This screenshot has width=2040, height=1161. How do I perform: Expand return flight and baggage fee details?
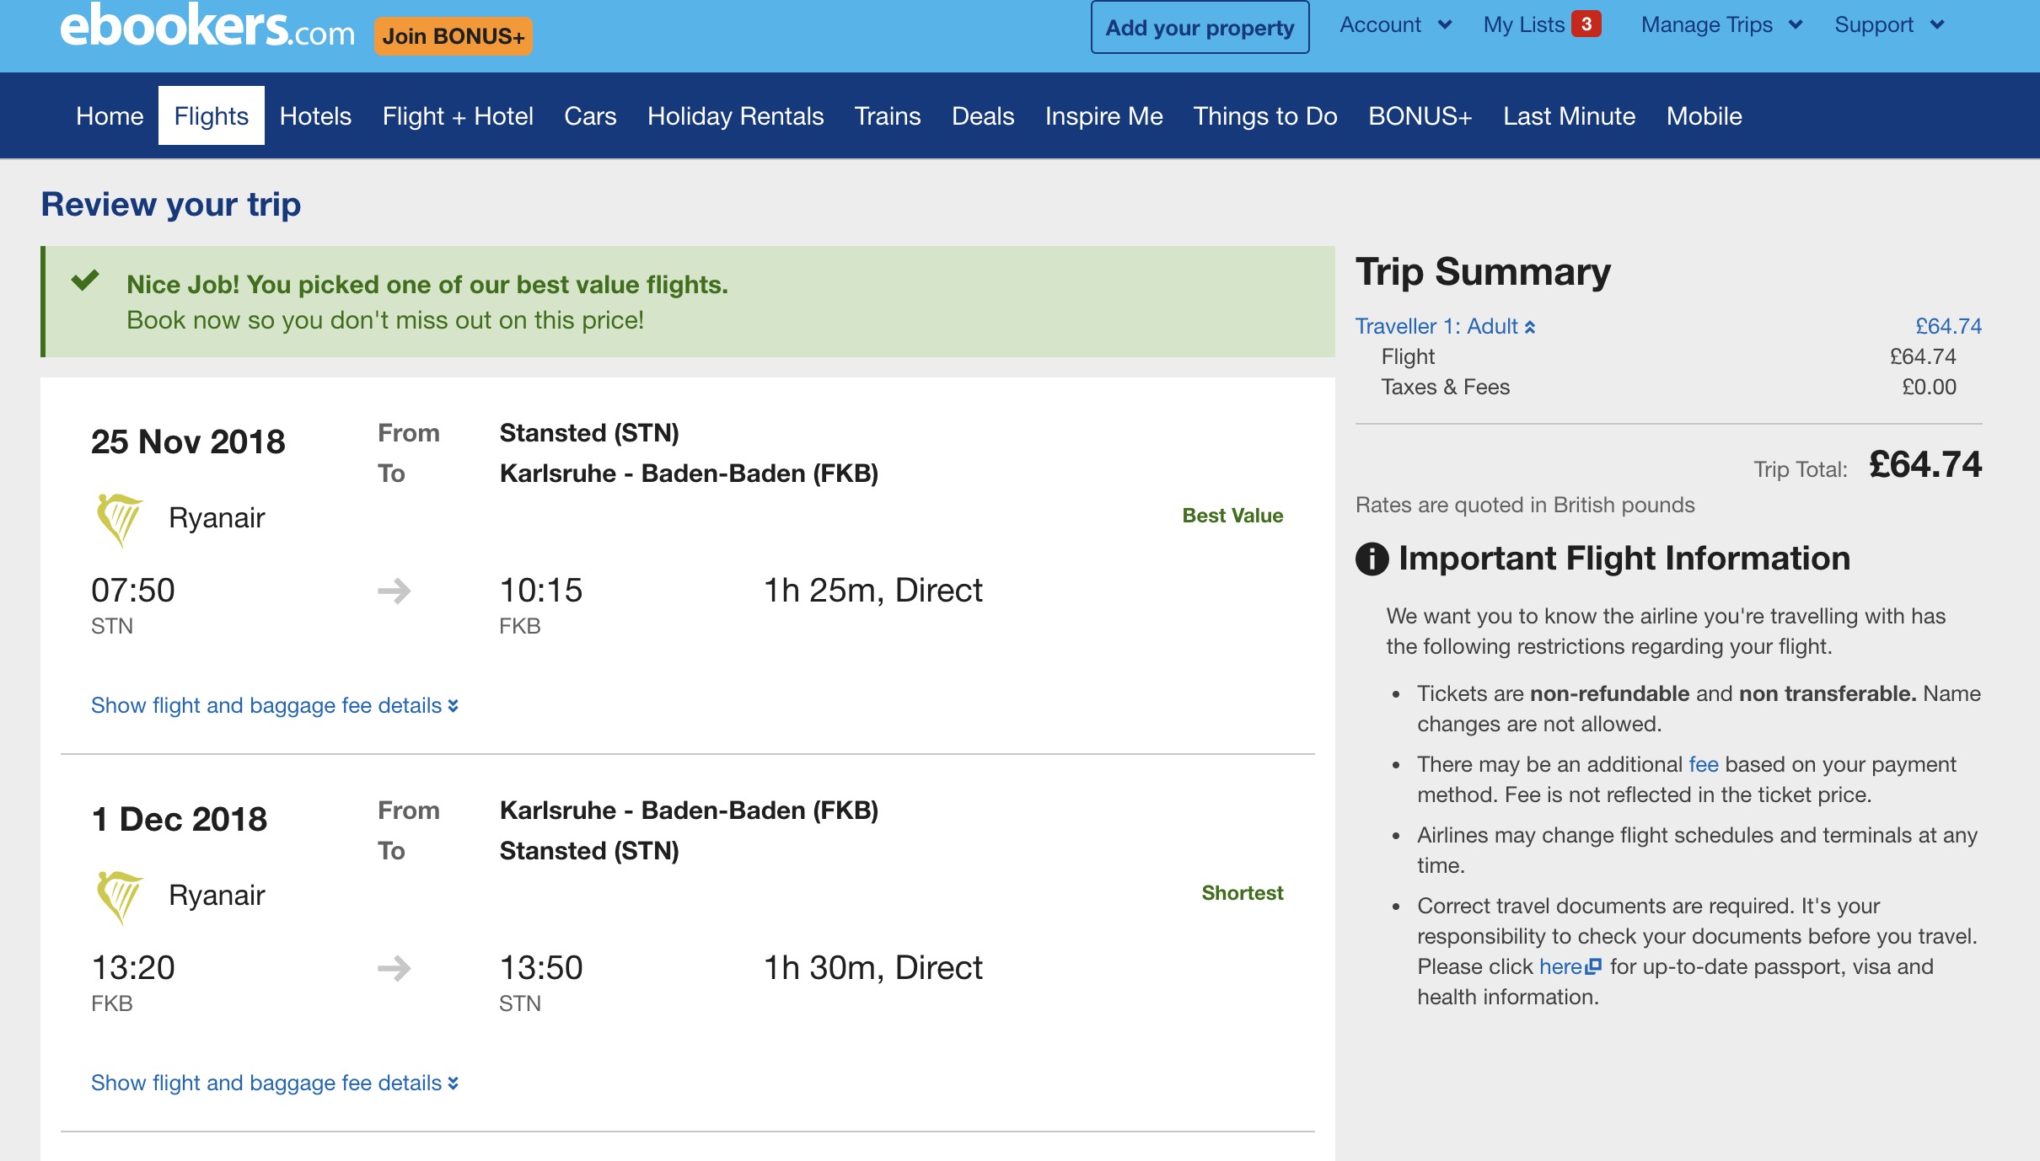274,1083
